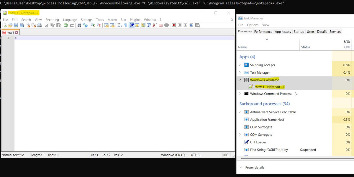Undo with the green arrow icon

click(66, 25)
